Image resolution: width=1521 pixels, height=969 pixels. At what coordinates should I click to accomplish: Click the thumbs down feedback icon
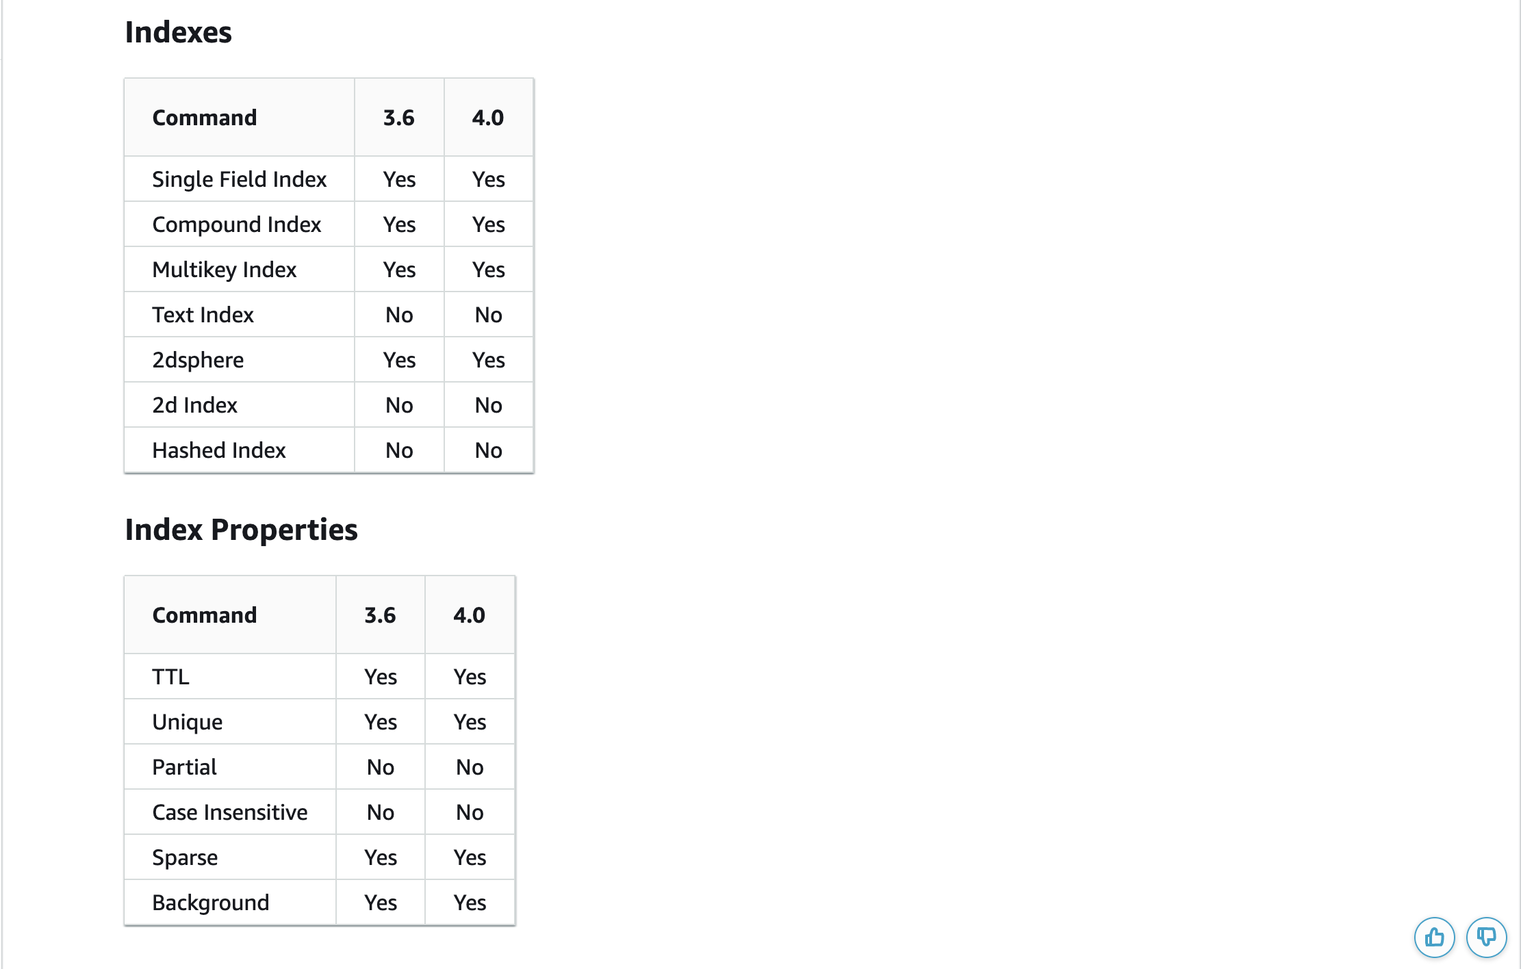[x=1486, y=937]
